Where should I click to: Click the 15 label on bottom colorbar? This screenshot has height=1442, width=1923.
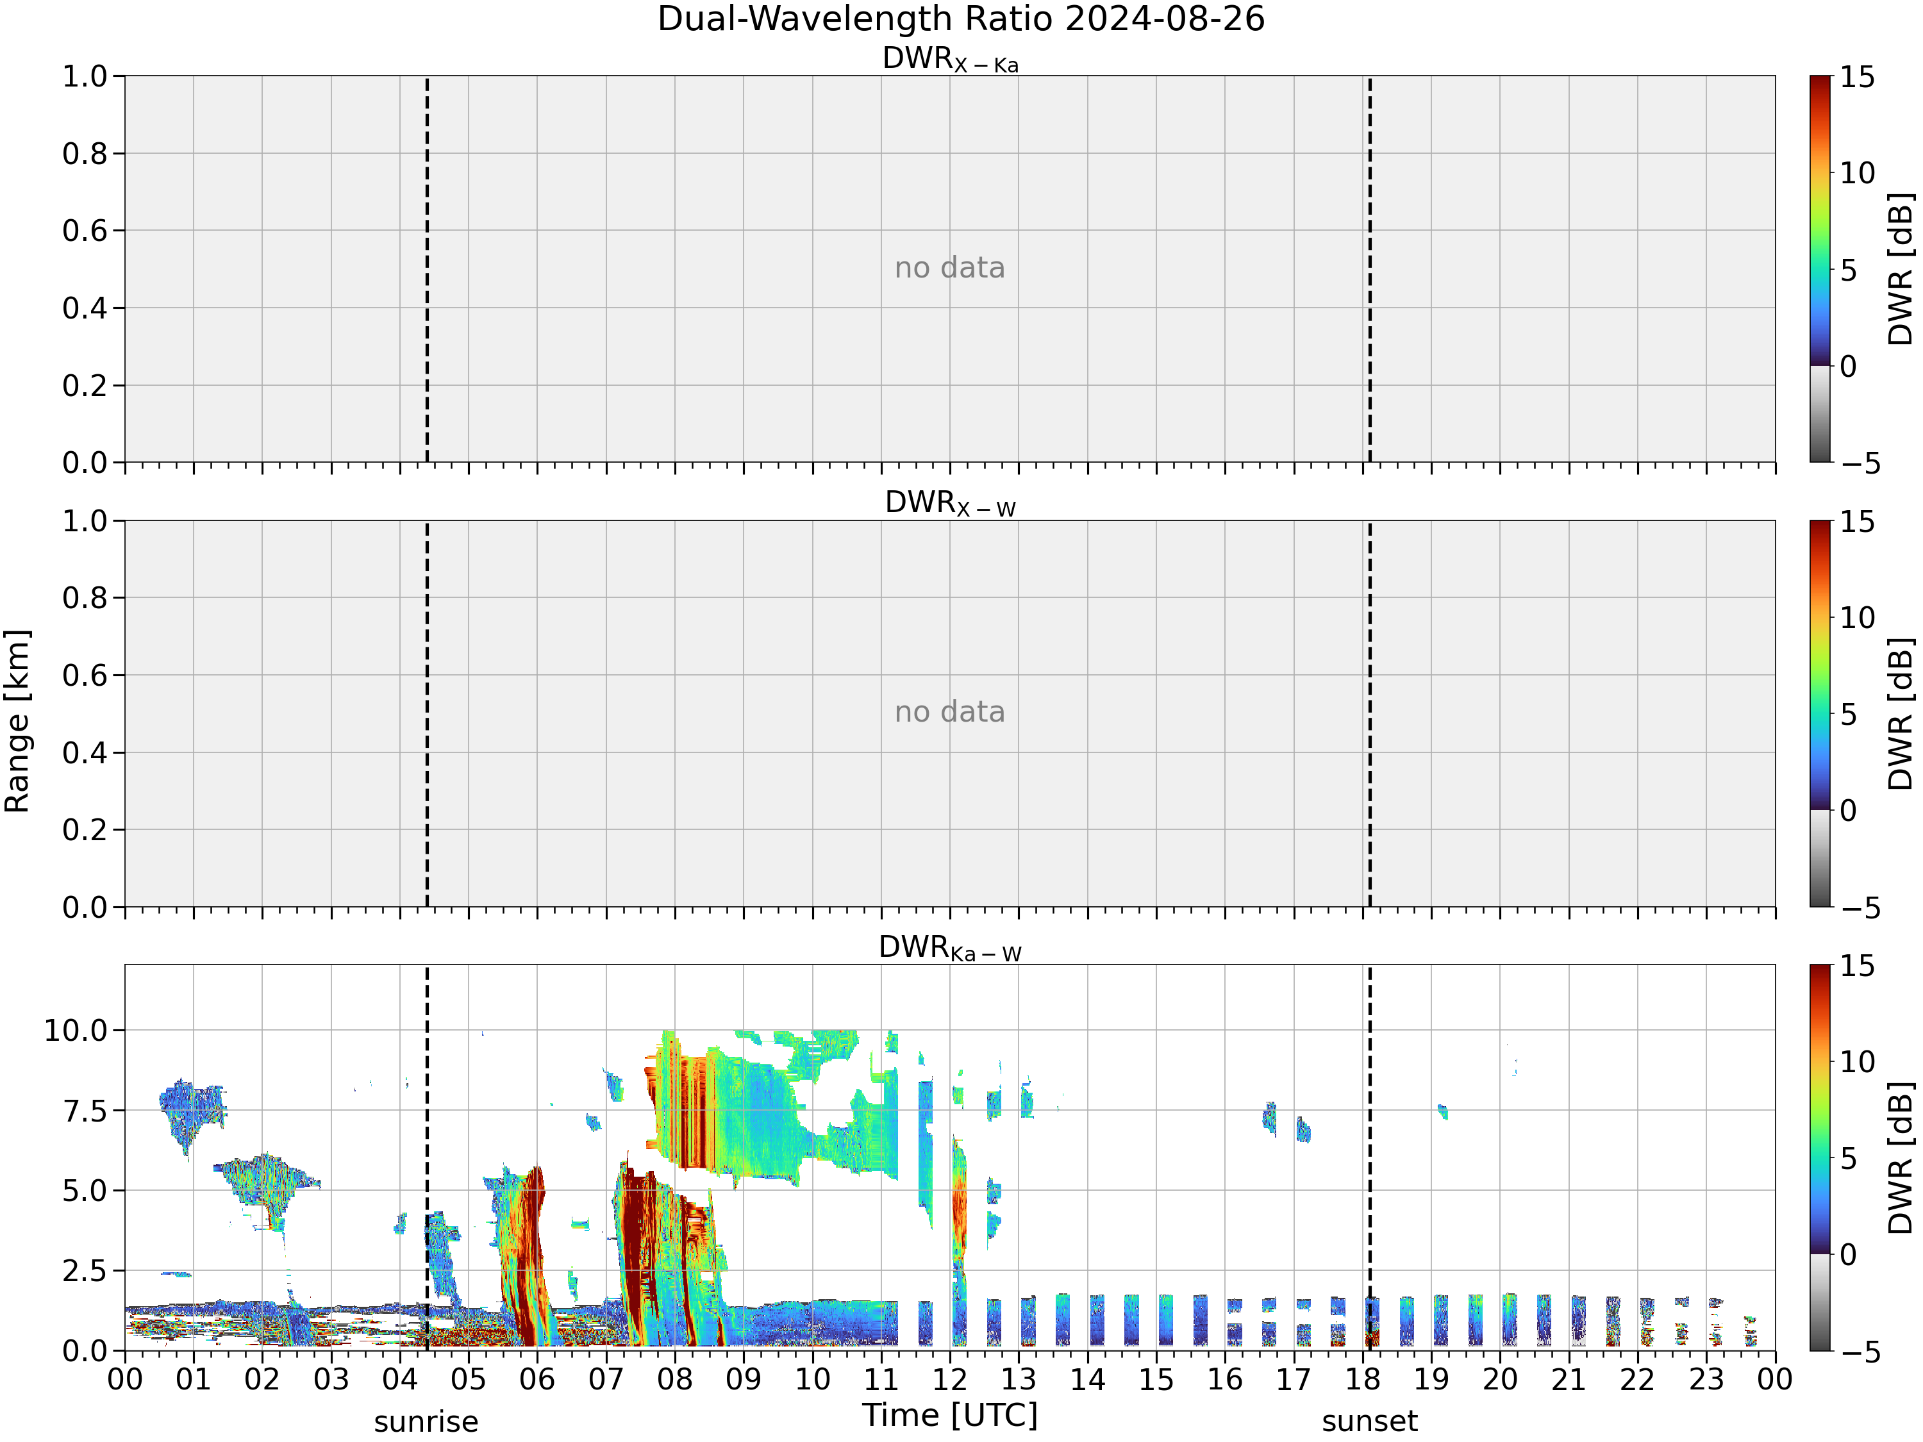coord(1857,966)
